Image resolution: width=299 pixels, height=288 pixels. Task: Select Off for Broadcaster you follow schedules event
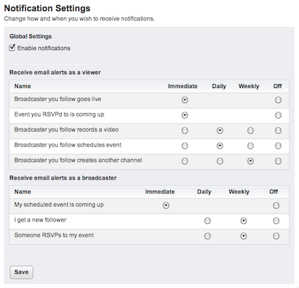coord(278,146)
